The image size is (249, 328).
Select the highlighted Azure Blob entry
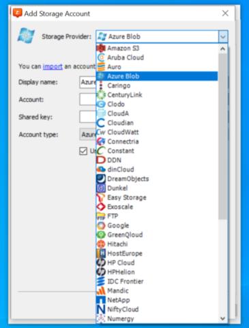[x=157, y=76]
